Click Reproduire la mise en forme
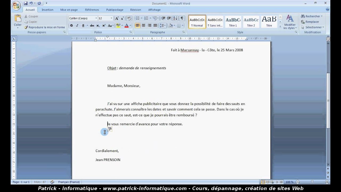 point(44,27)
